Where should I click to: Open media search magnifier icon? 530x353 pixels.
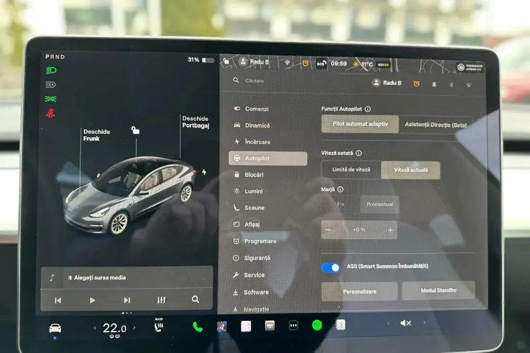pyautogui.click(x=195, y=299)
